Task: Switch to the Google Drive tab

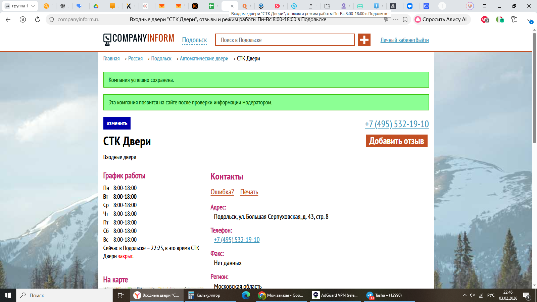Action: (96, 6)
